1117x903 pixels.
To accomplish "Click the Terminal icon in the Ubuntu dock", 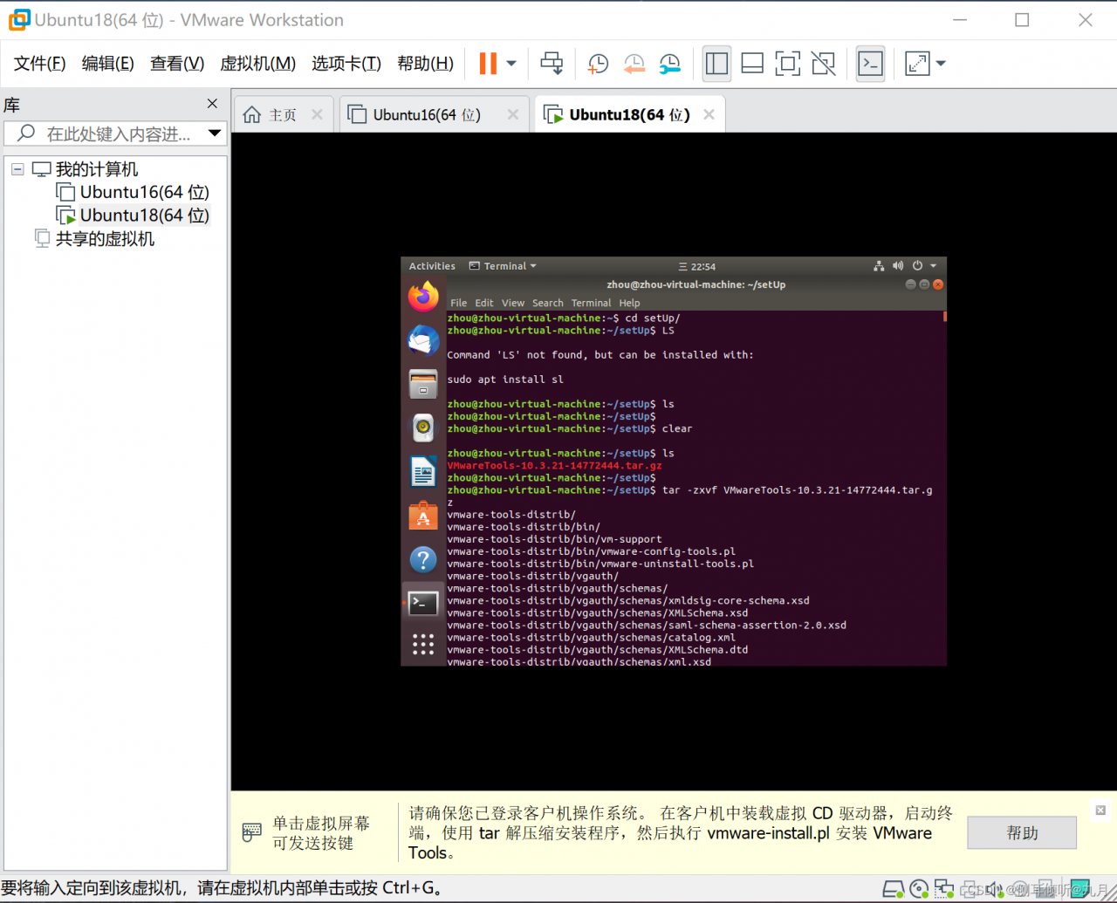I will click(x=423, y=603).
